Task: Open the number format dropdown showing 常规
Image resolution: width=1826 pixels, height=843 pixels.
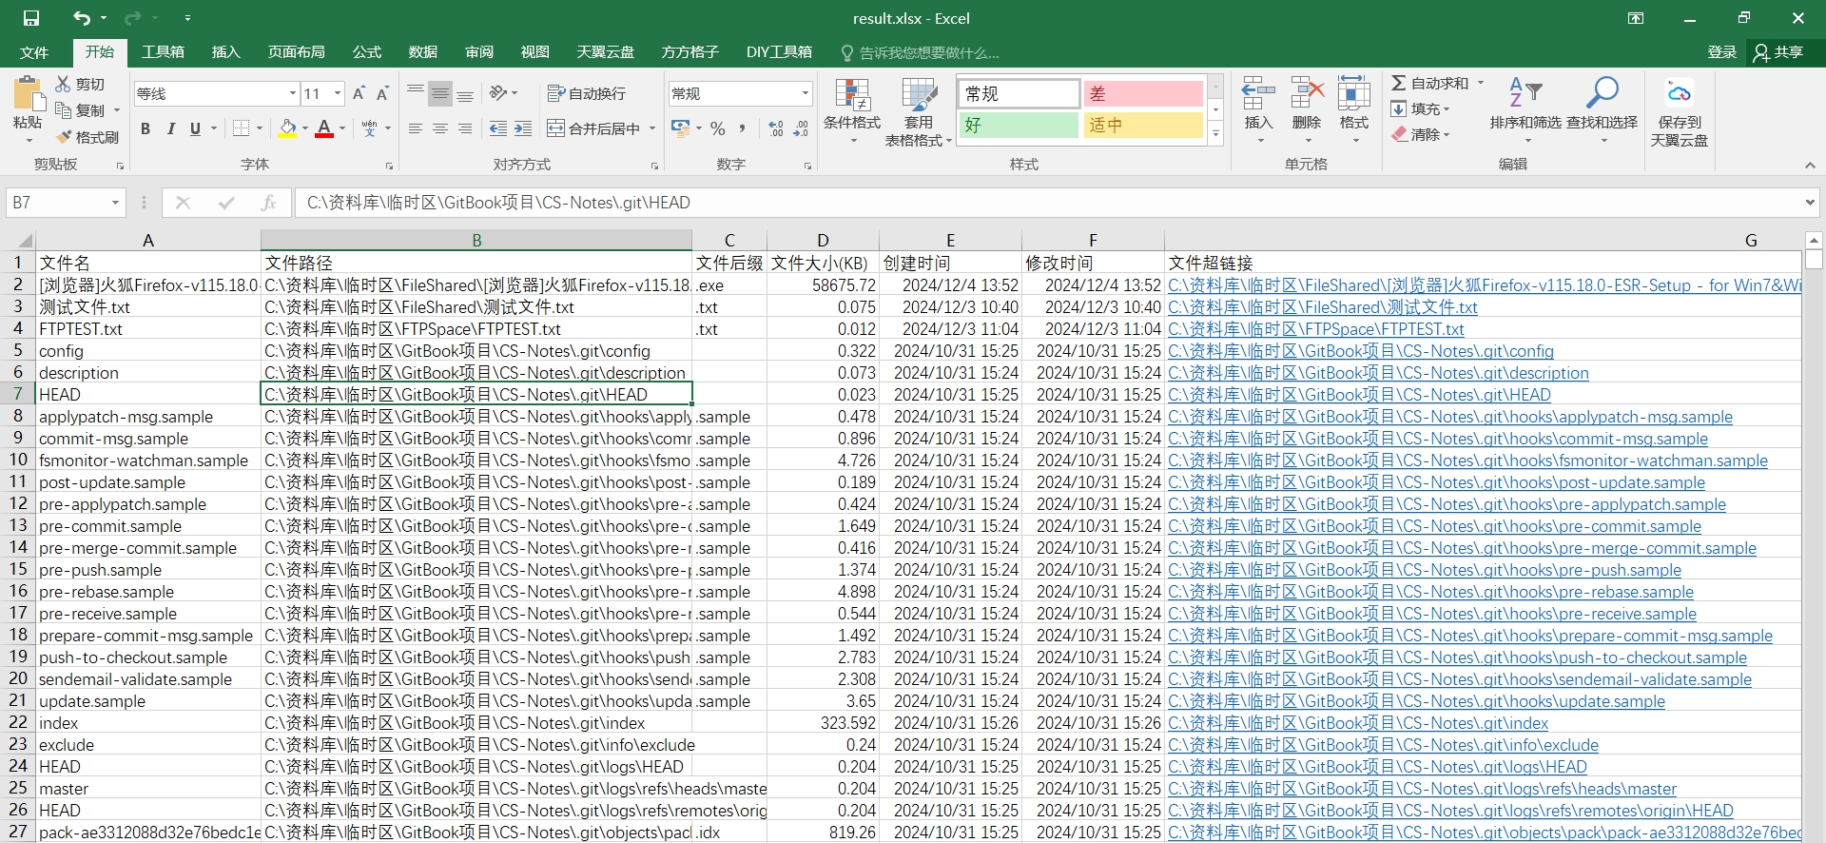Action: pyautogui.click(x=805, y=93)
